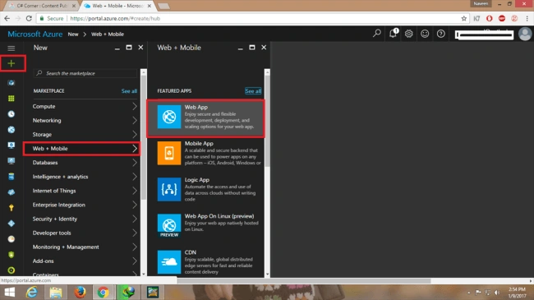Click the Web App On Linux preview icon

point(169,226)
